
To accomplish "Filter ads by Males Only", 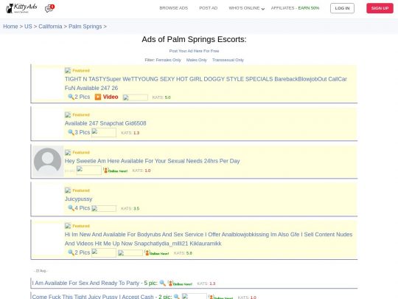I will click(197, 60).
